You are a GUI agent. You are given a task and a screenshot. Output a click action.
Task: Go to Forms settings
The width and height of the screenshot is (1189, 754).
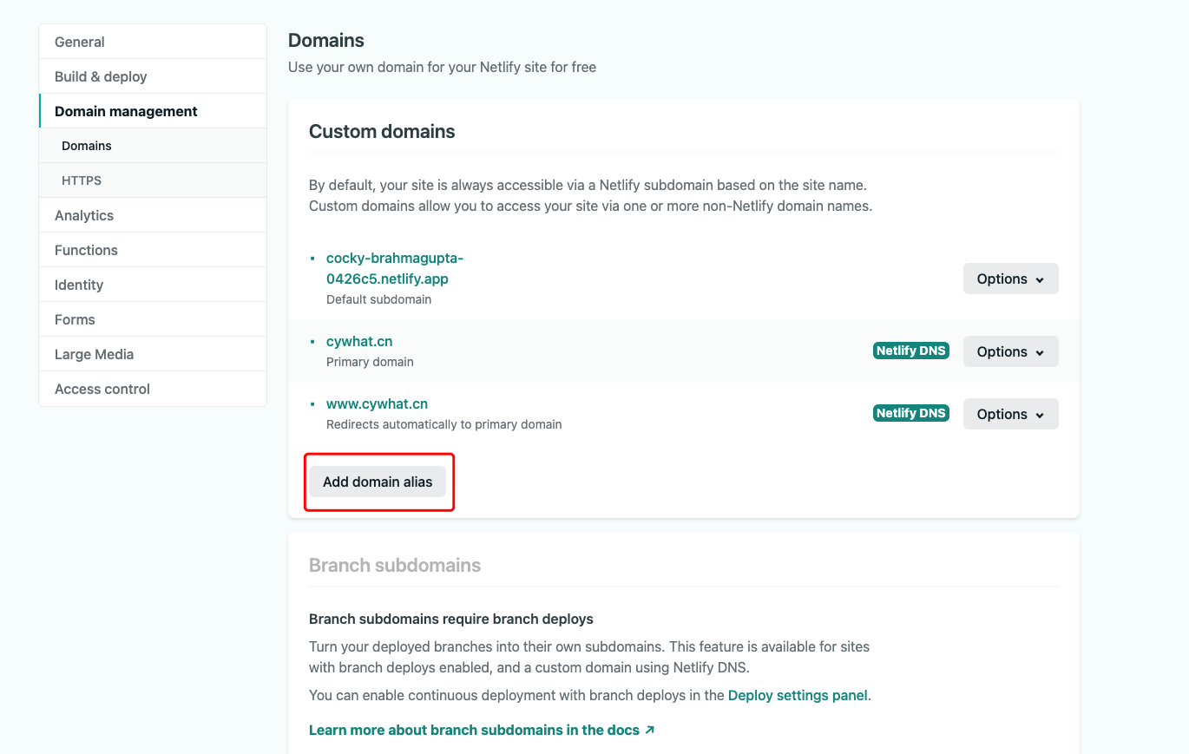[75, 319]
